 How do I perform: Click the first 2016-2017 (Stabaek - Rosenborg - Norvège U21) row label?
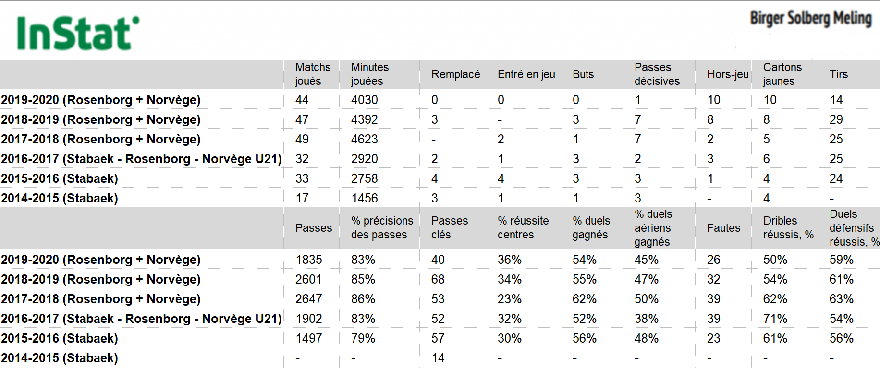click(141, 159)
